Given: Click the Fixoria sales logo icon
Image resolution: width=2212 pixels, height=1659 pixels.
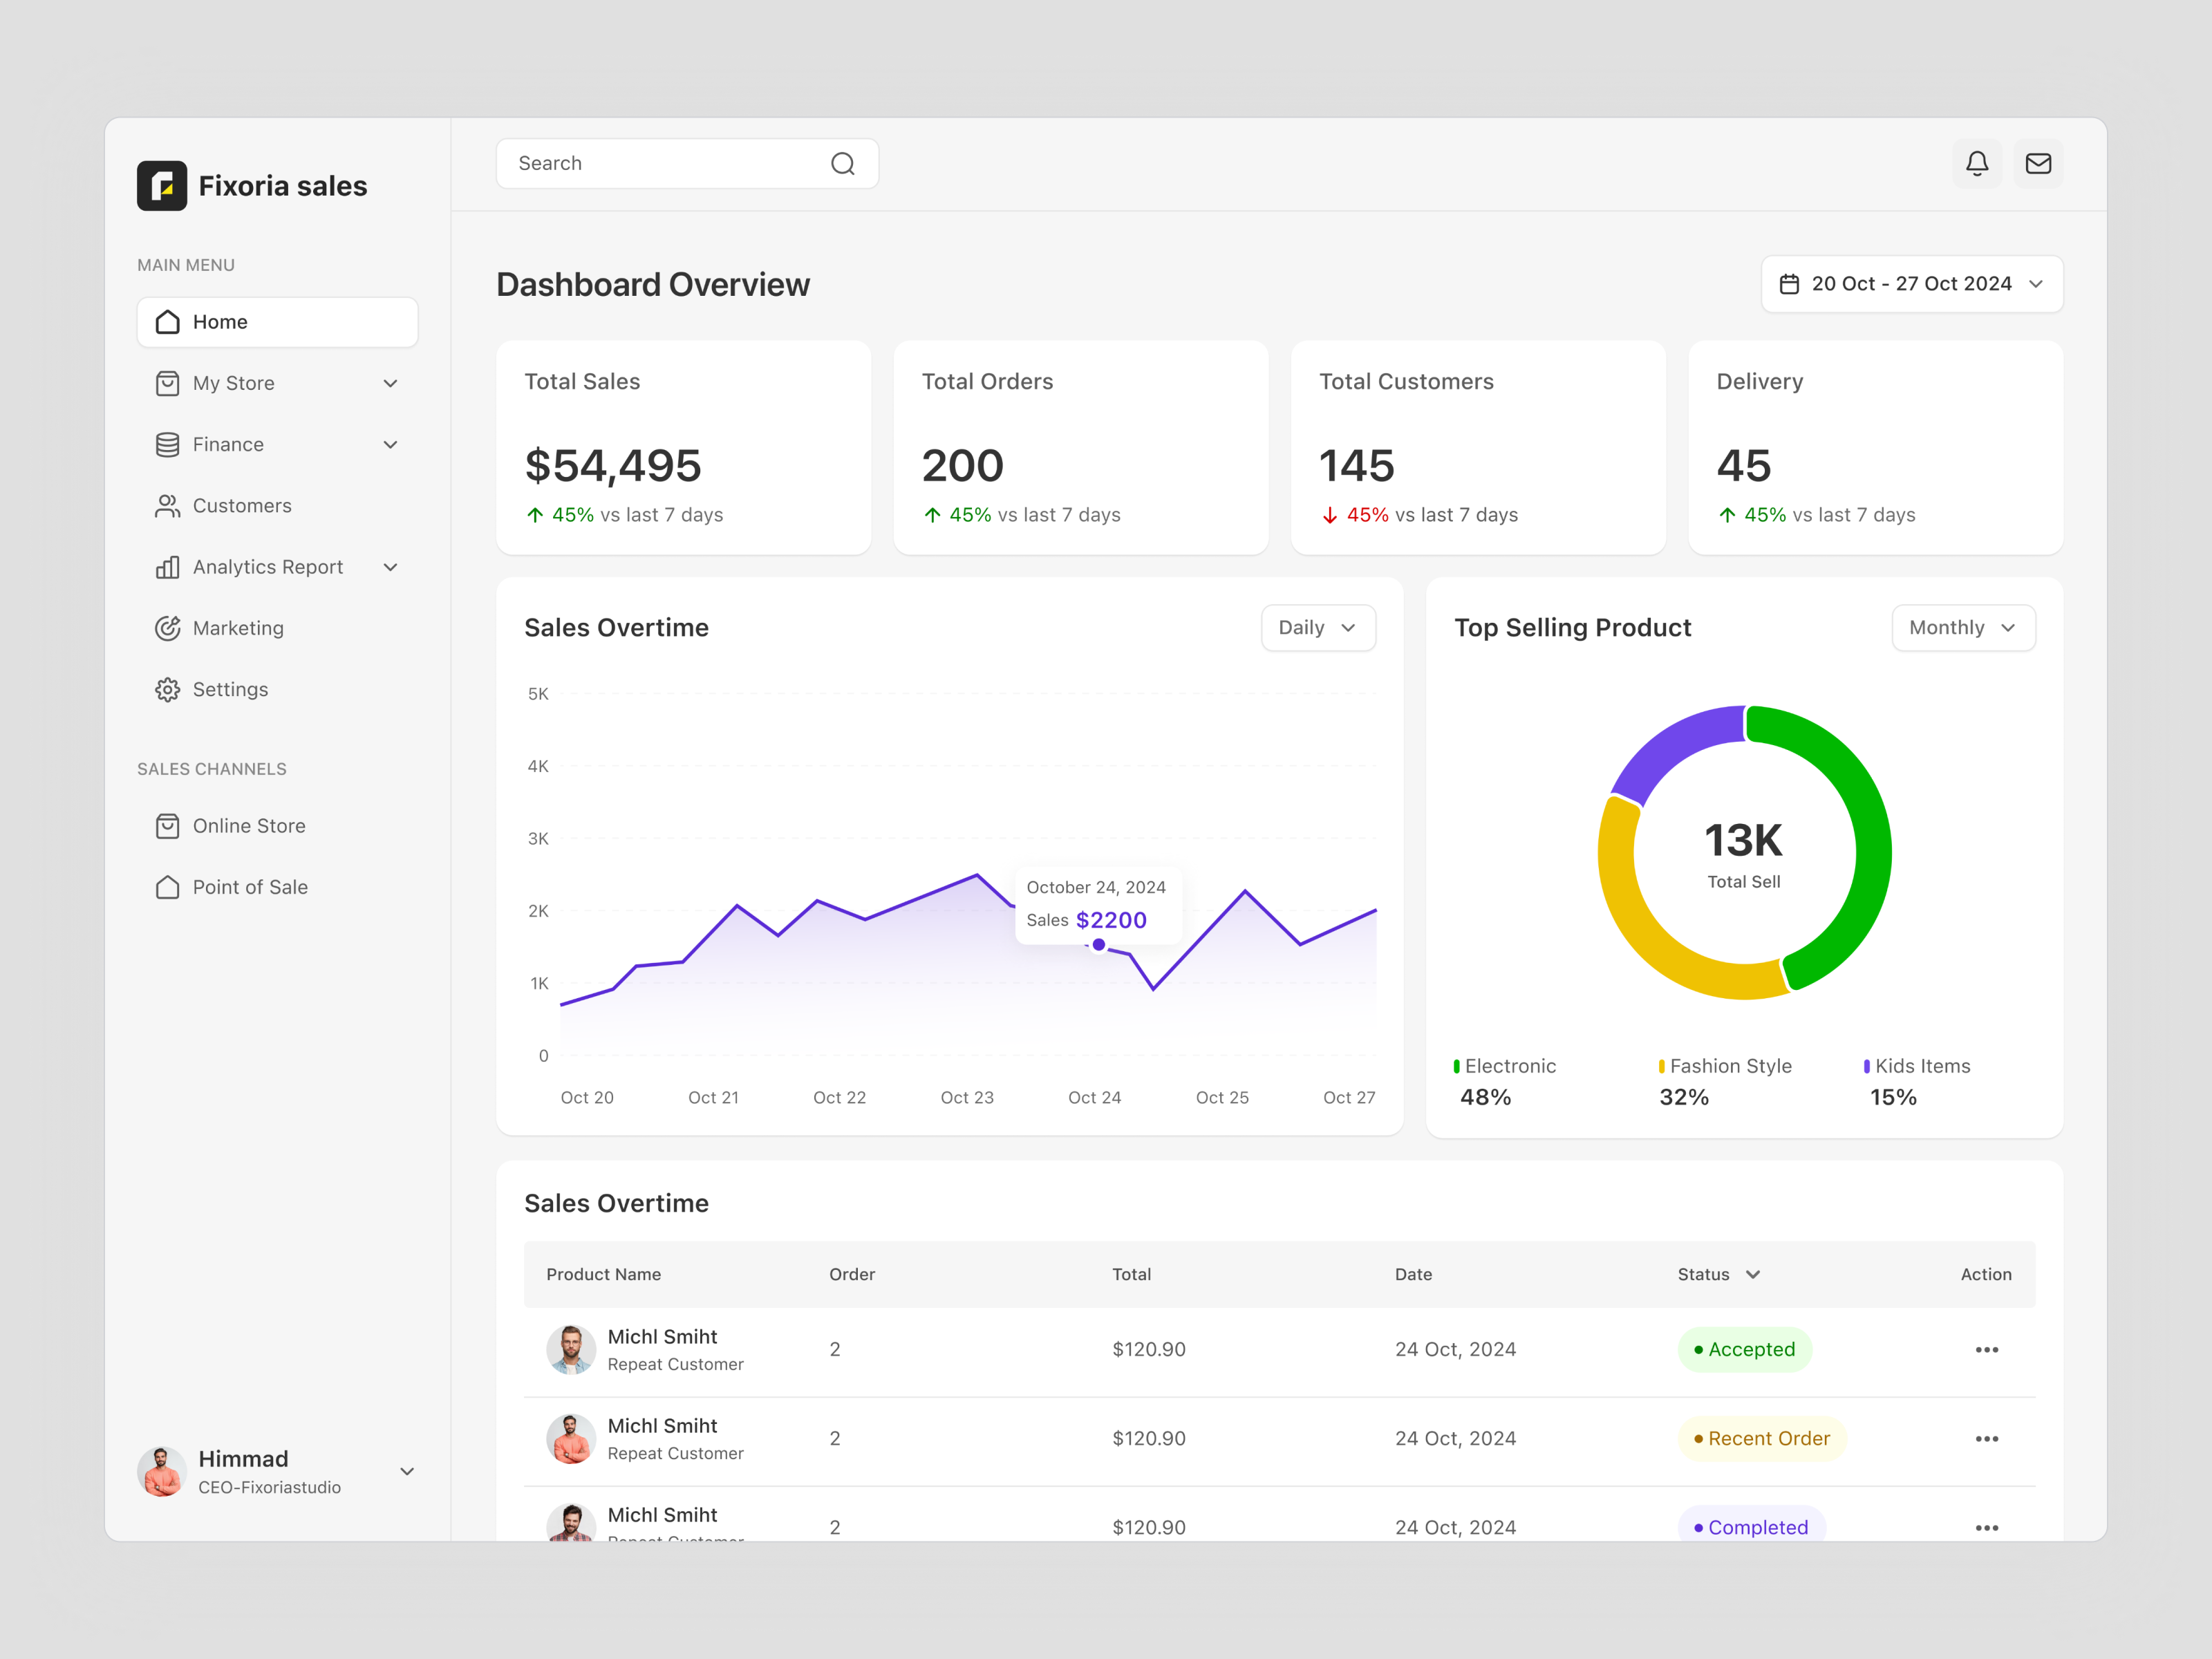Looking at the screenshot, I should [x=162, y=185].
